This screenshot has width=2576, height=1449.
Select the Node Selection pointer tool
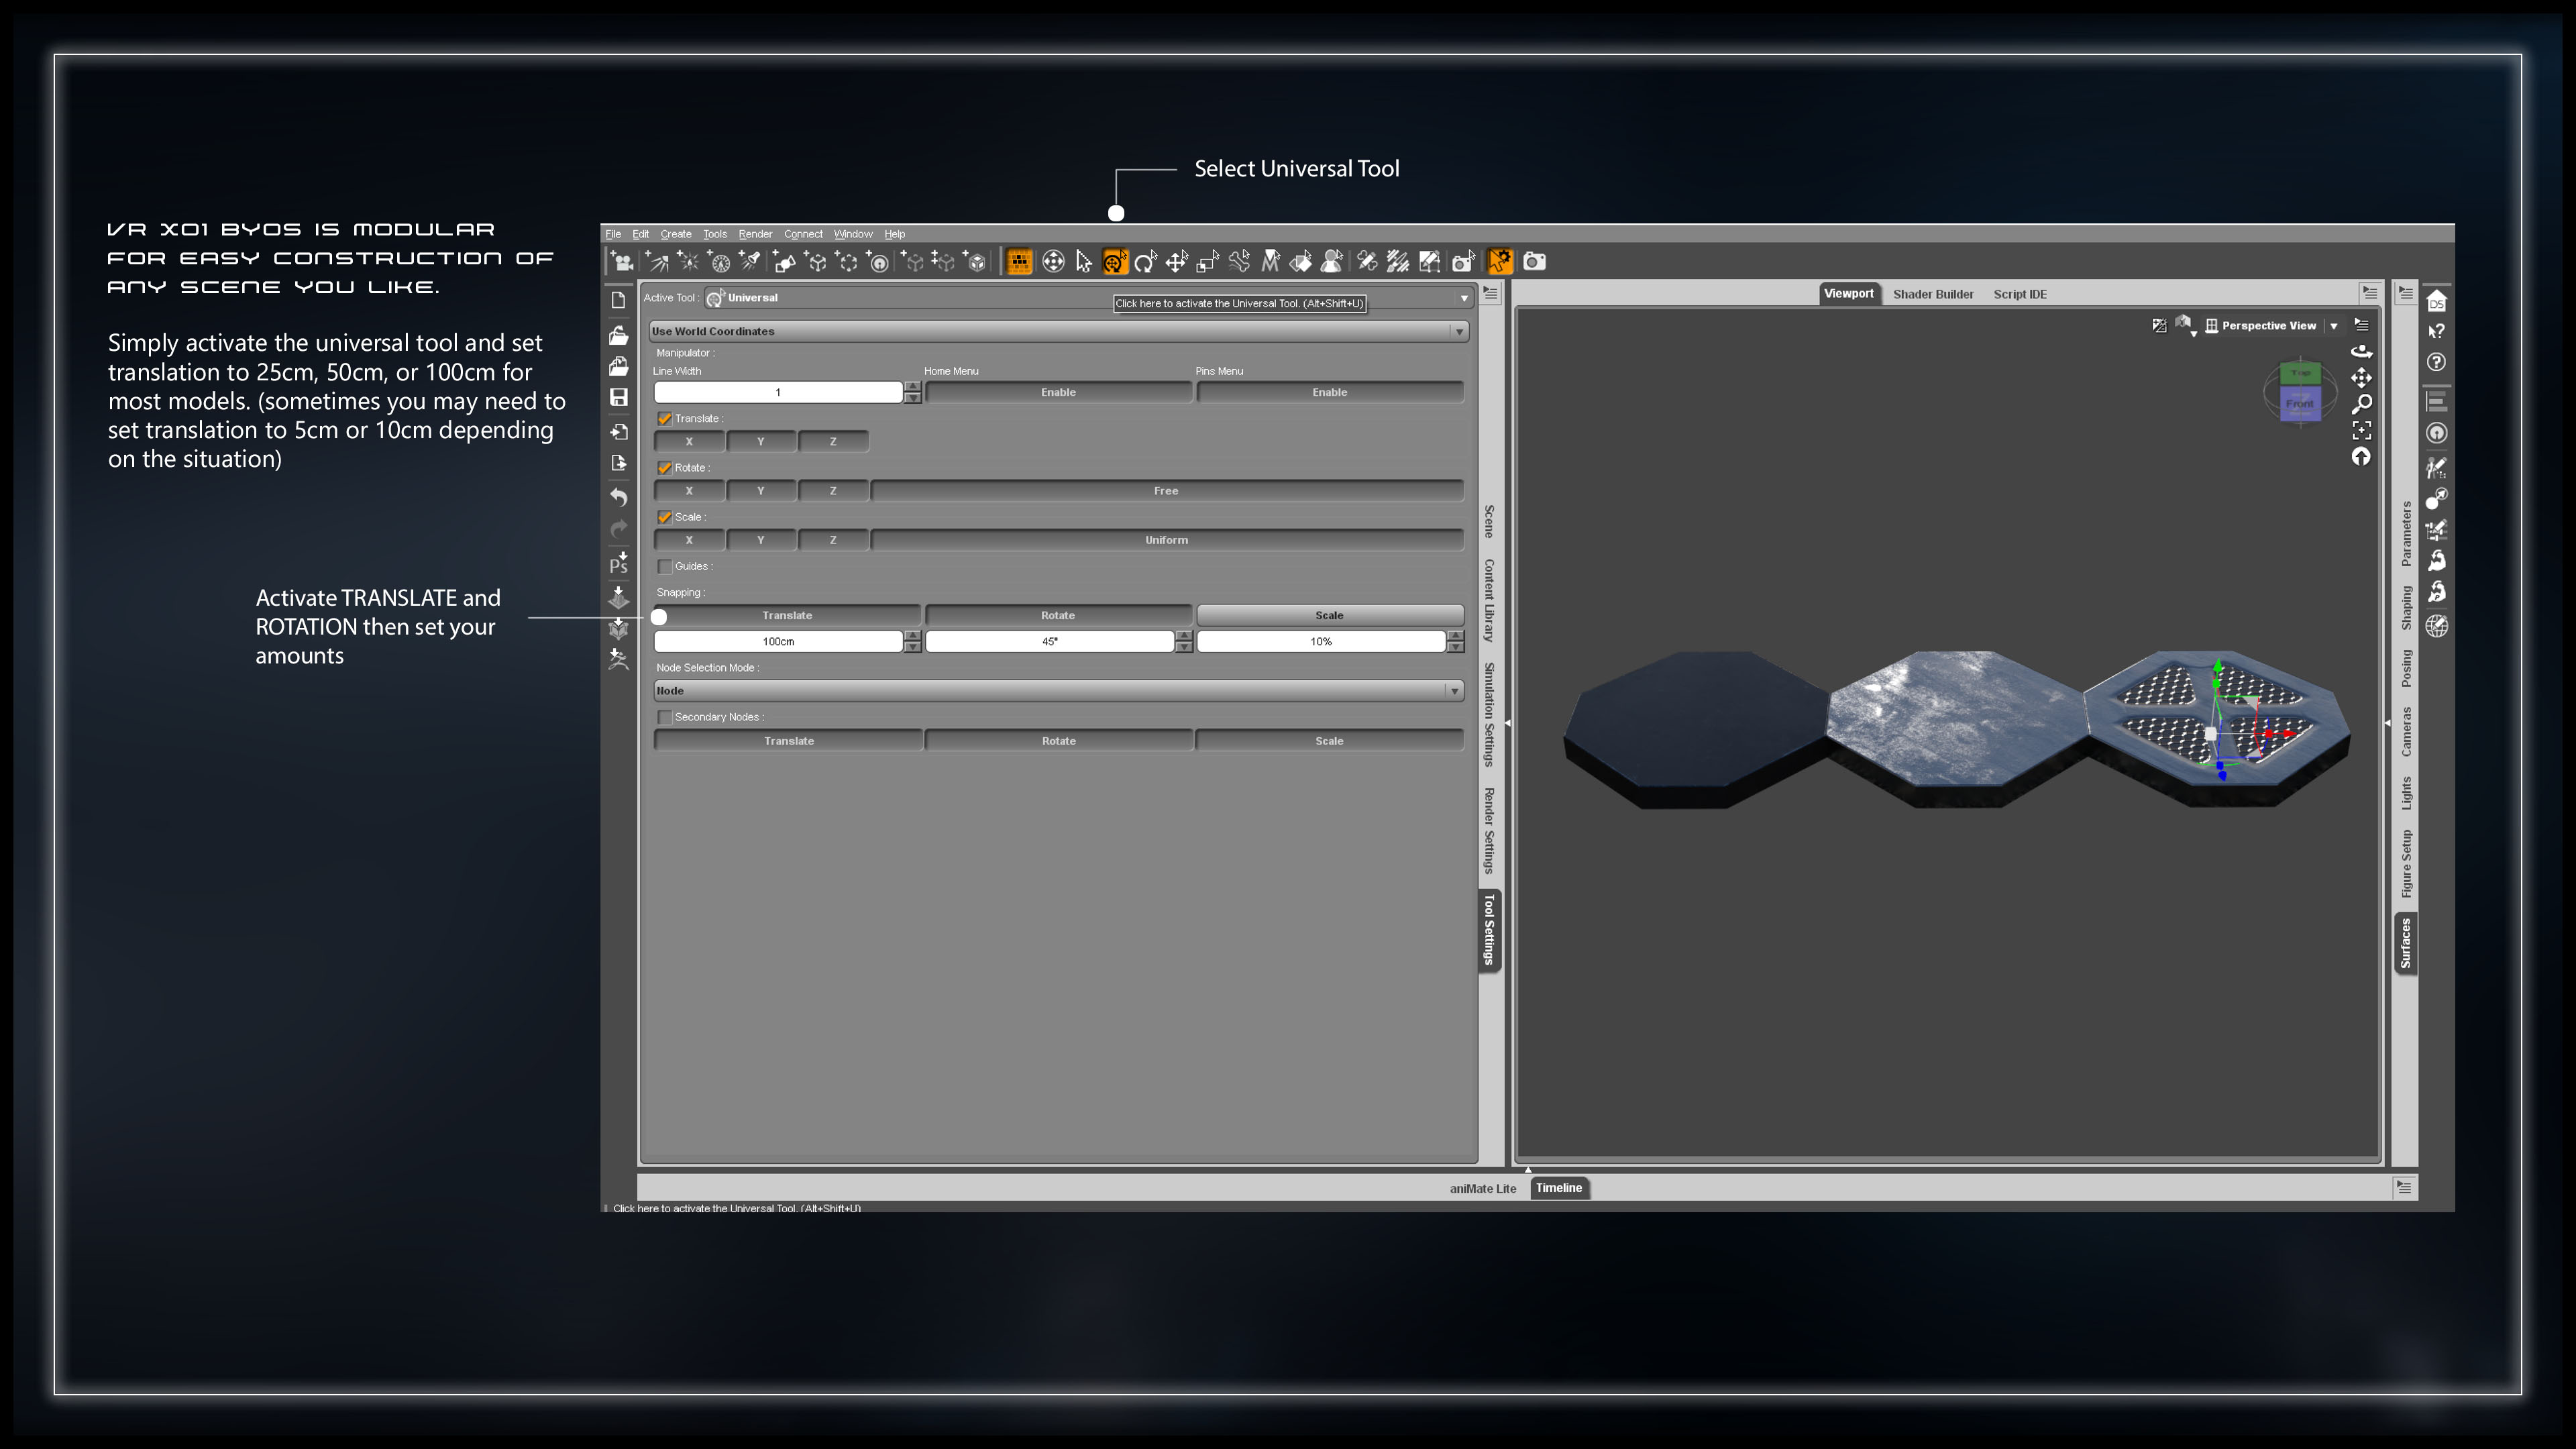click(x=1083, y=261)
